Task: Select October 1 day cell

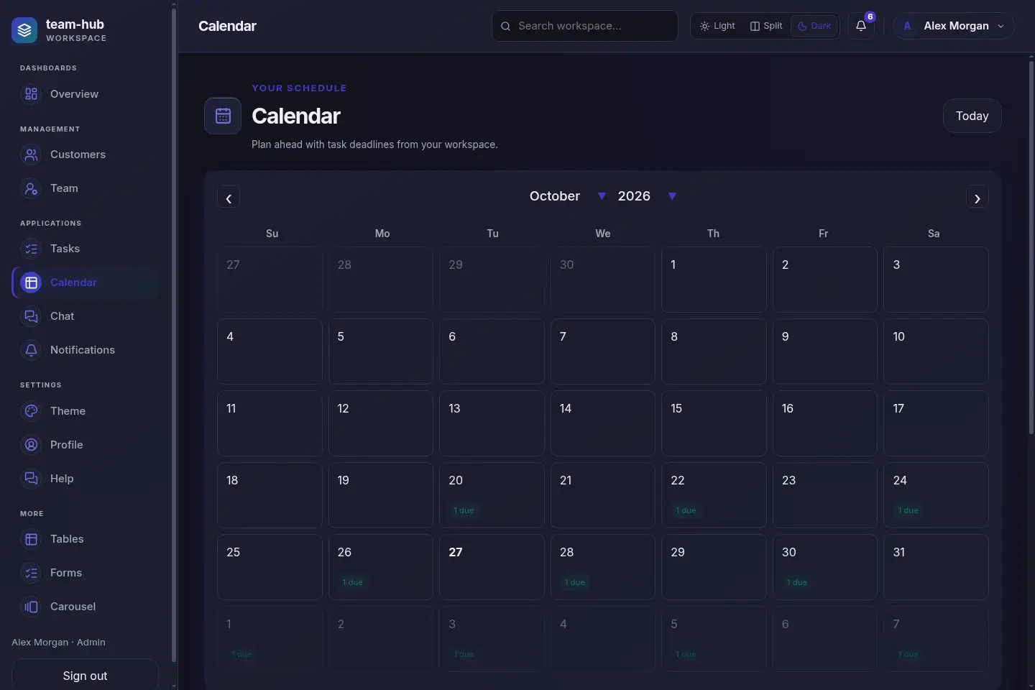Action: (x=714, y=280)
